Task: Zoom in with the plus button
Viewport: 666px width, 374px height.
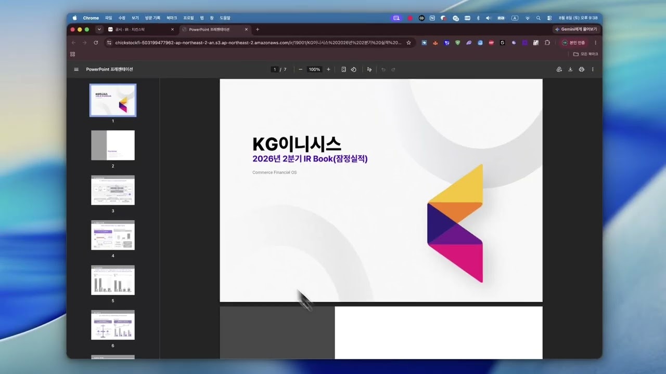Action: (328, 70)
